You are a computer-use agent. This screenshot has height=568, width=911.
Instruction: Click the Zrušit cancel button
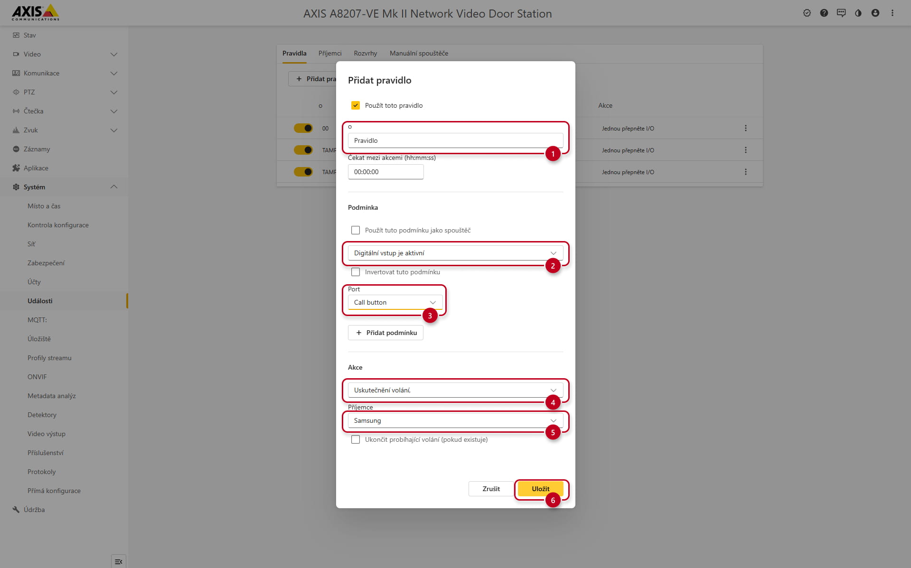pos(491,489)
